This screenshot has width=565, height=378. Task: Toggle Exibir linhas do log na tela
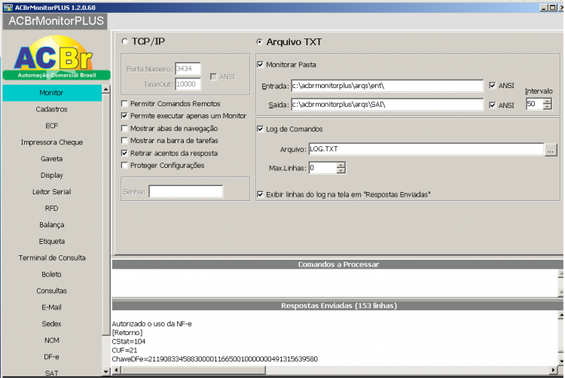pyautogui.click(x=260, y=194)
